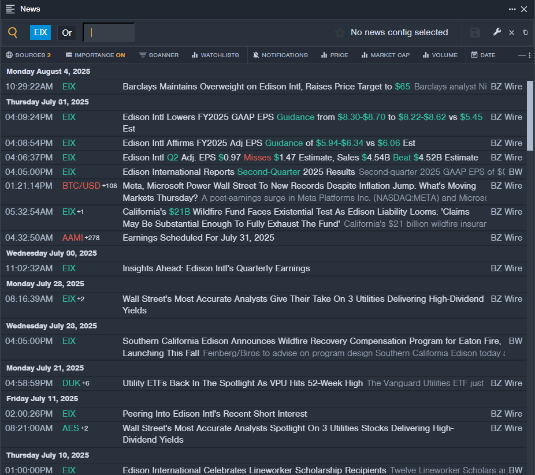Screen dimensions: 535x475
Task: Click the Thursday July 31, 2025 date header
Action: coord(47,102)
